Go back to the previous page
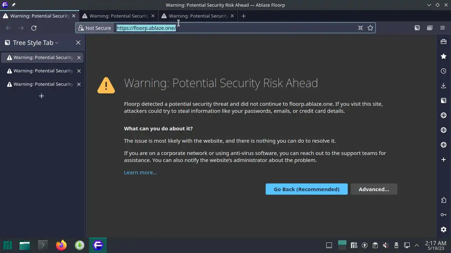451x253 pixels. click(8, 28)
